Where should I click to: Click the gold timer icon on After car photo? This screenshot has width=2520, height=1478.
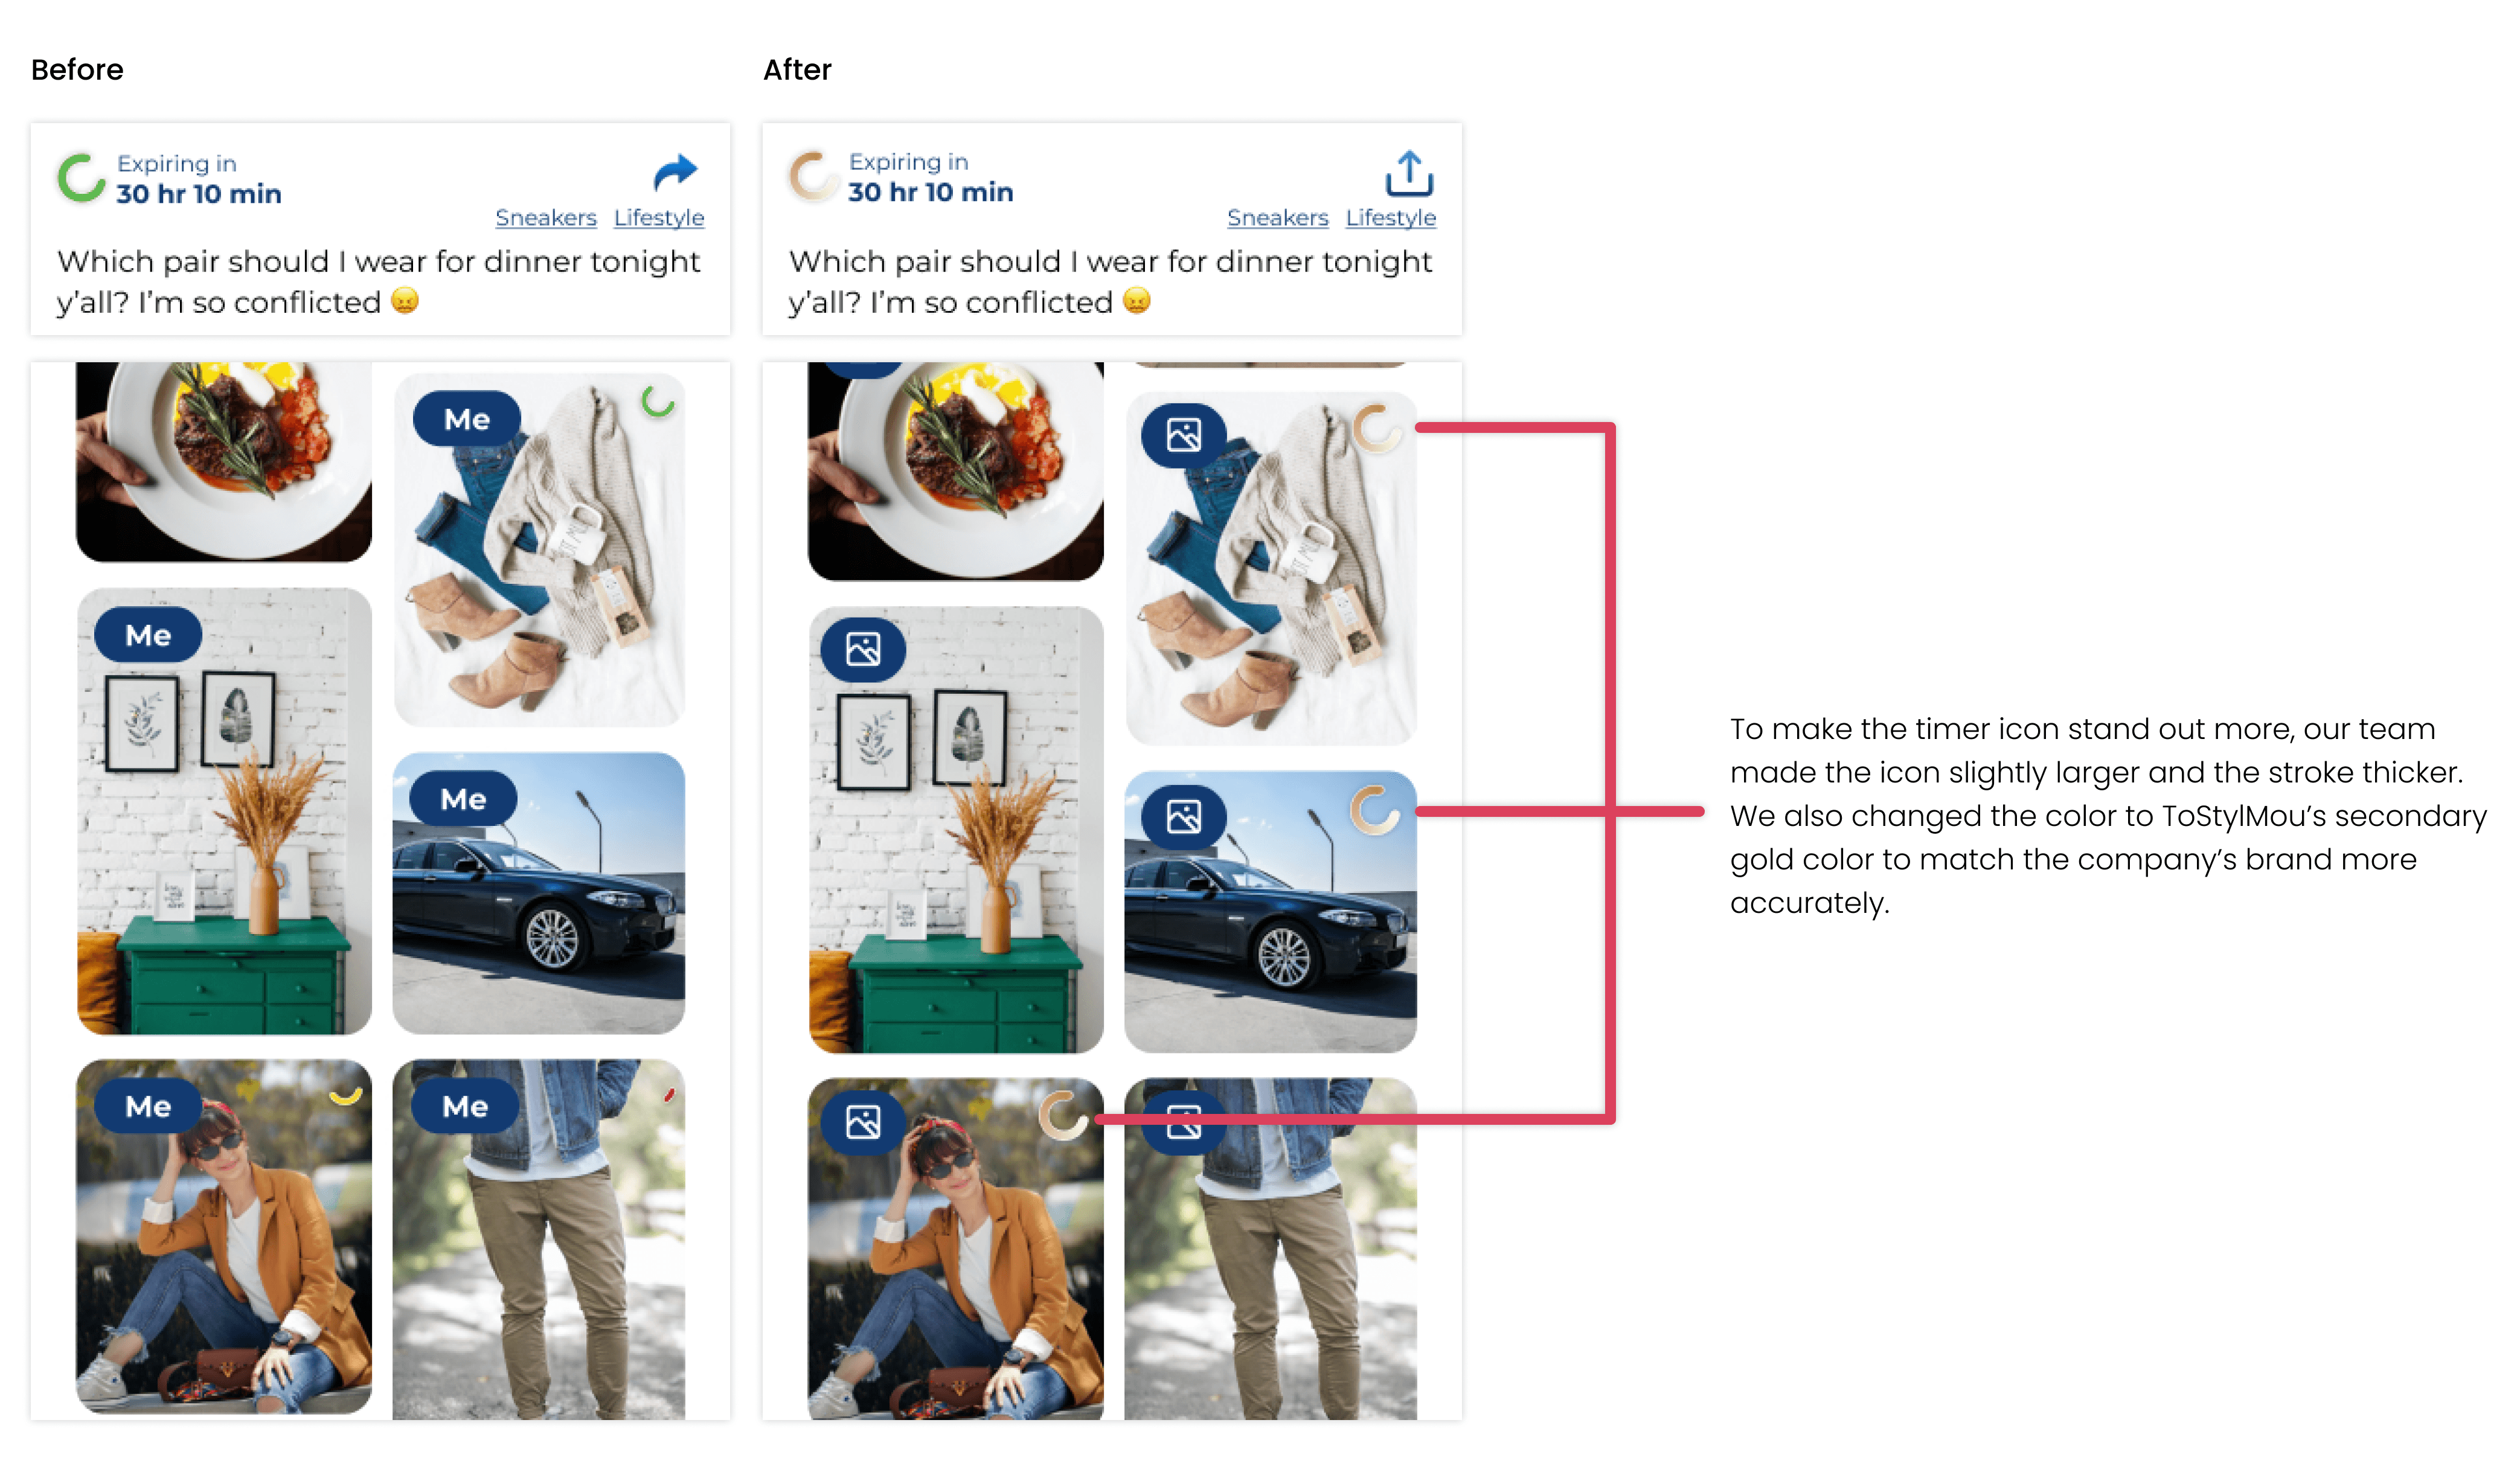pos(1375,810)
